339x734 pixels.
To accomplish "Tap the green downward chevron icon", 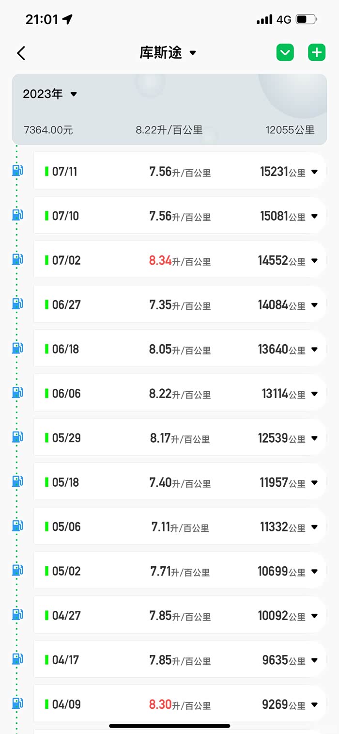I will pos(285,52).
